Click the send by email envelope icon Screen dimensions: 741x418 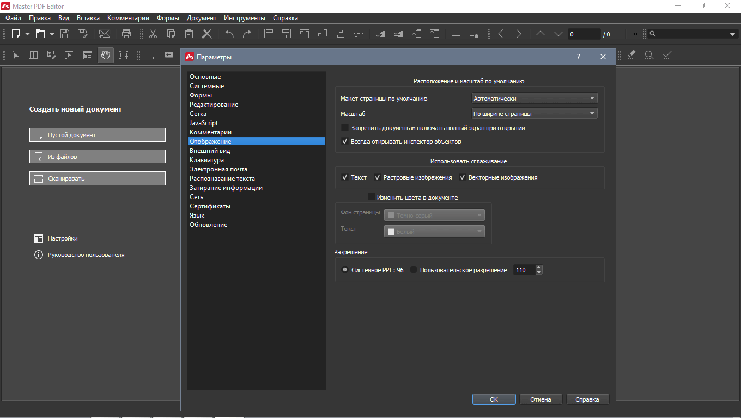(105, 34)
